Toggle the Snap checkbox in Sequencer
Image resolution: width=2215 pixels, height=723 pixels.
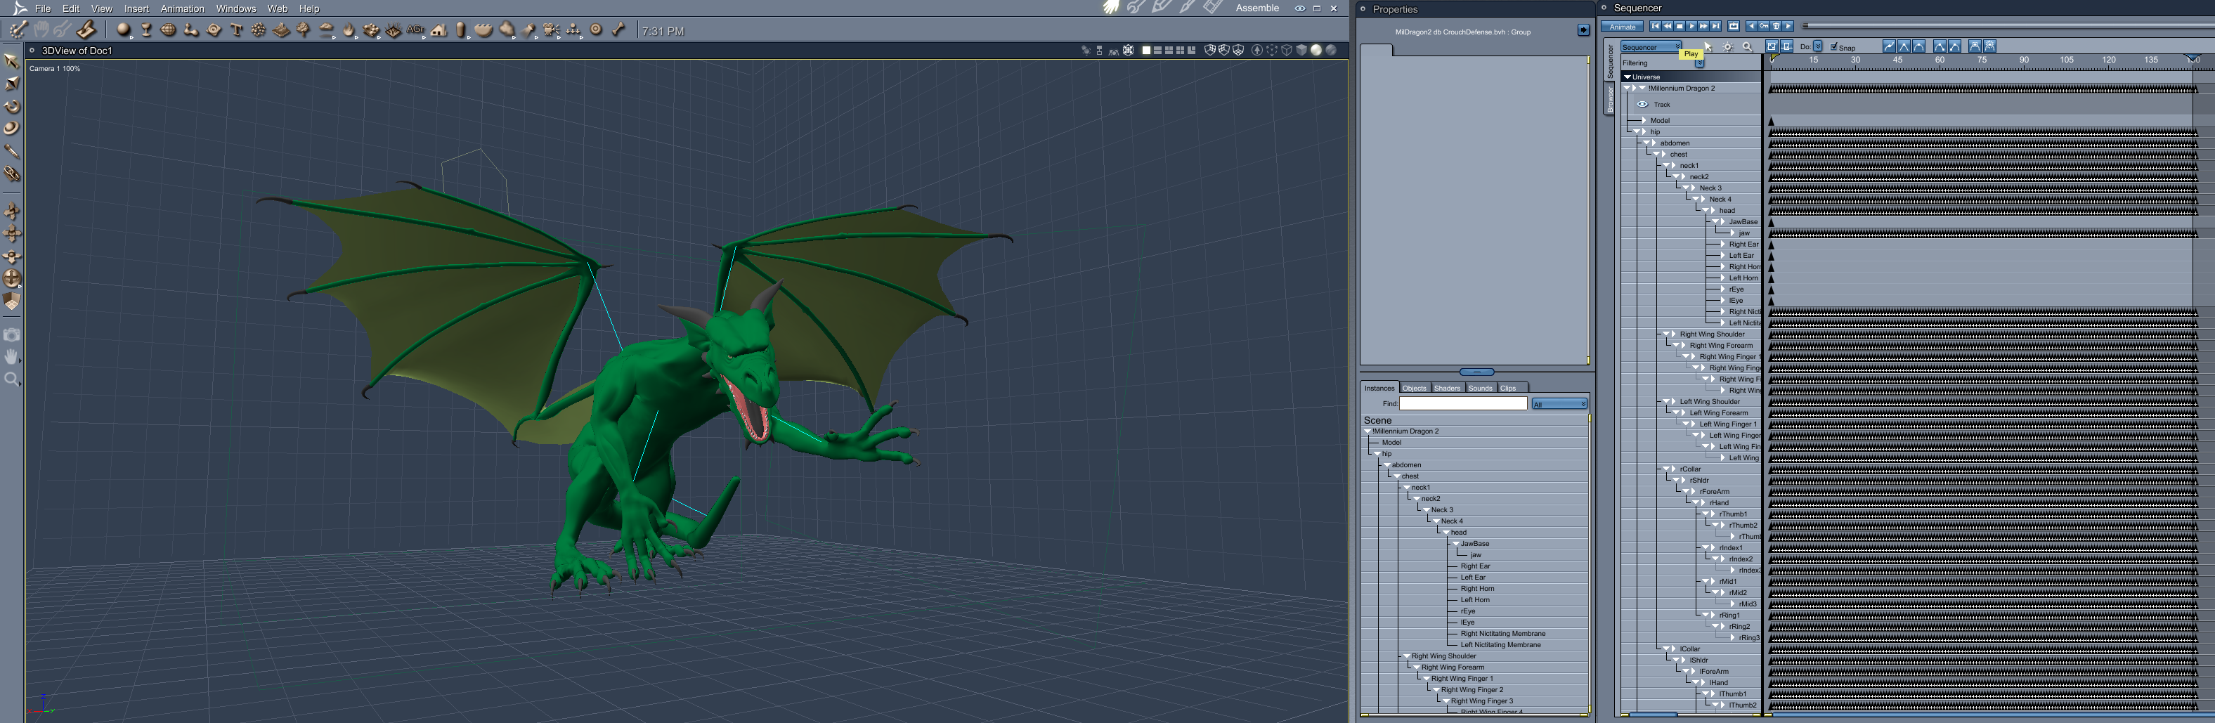click(x=1834, y=47)
